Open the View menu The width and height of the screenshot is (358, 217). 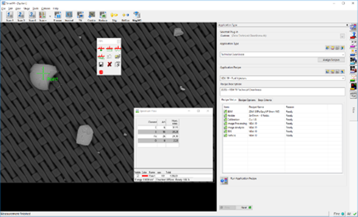click(x=18, y=9)
